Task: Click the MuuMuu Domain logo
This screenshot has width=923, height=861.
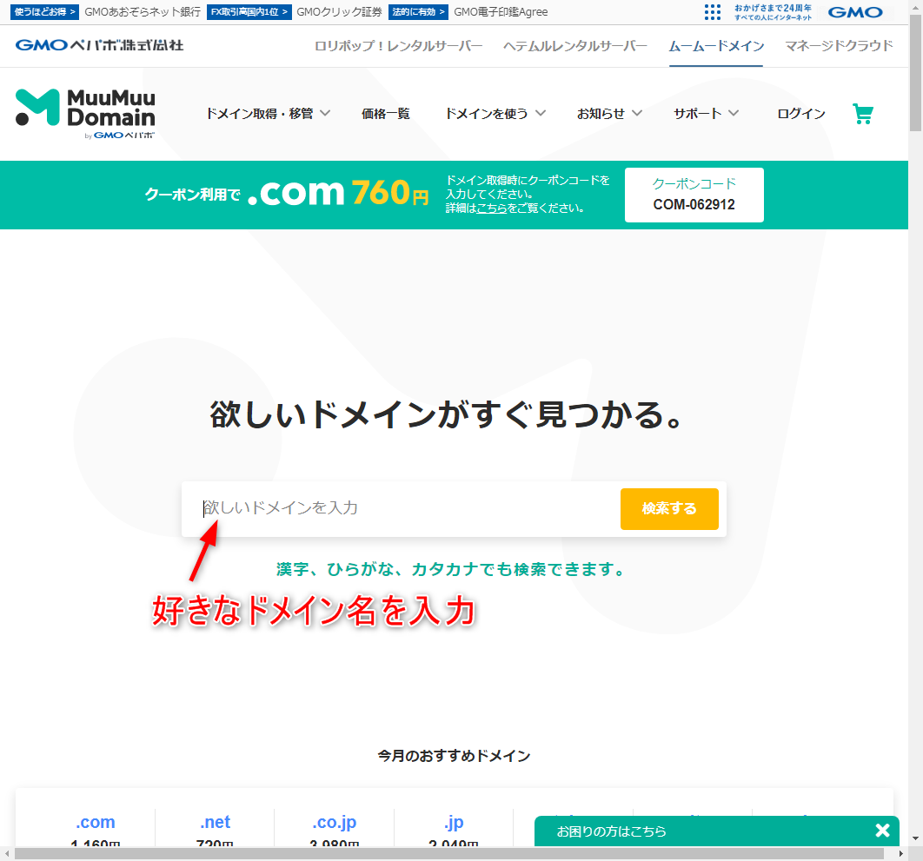Action: coord(85,113)
